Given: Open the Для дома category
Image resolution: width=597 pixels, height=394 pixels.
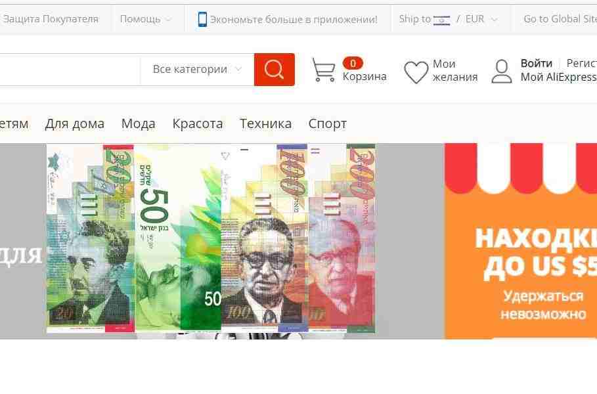Looking at the screenshot, I should (75, 123).
